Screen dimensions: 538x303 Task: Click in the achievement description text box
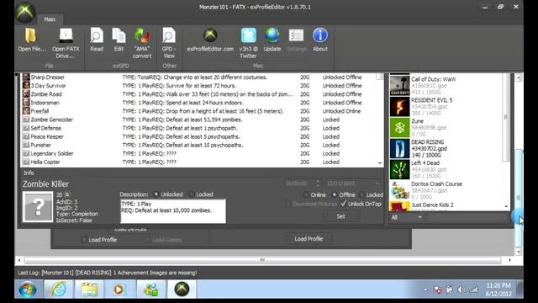[173, 211]
